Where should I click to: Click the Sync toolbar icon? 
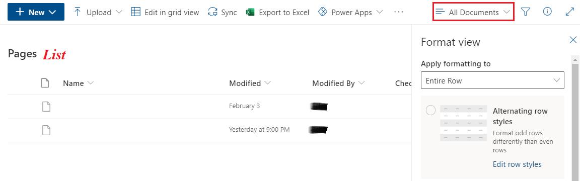point(212,12)
